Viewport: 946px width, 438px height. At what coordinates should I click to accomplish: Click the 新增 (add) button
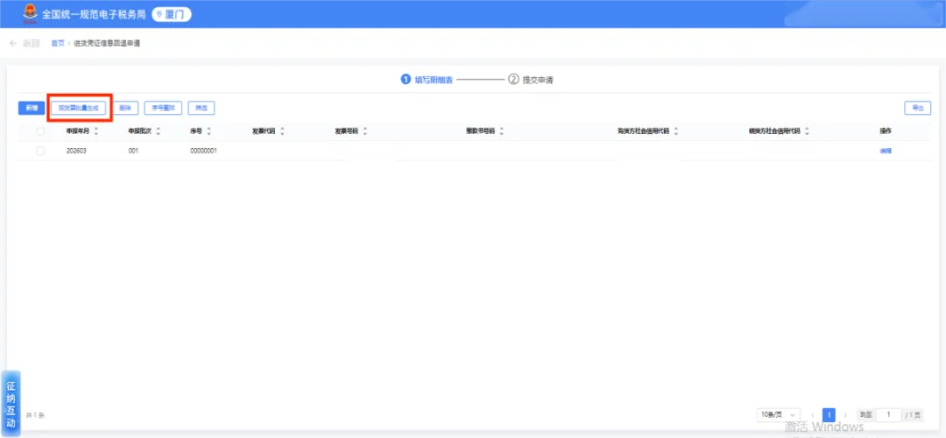tap(32, 108)
